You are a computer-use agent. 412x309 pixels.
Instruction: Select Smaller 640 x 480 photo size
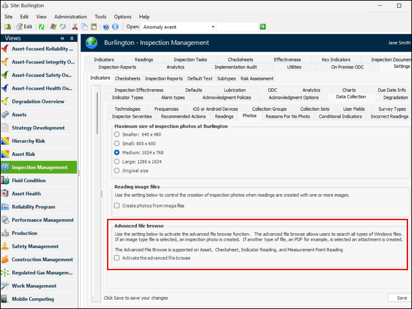(117, 134)
